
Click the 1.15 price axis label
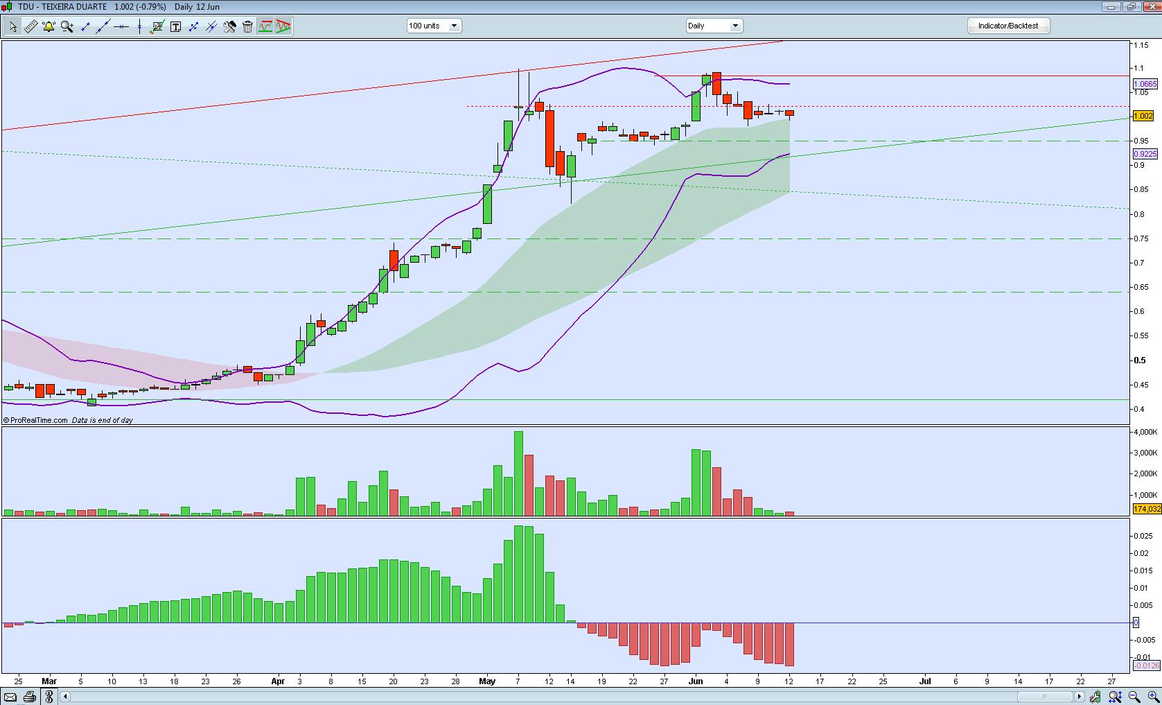click(1141, 45)
